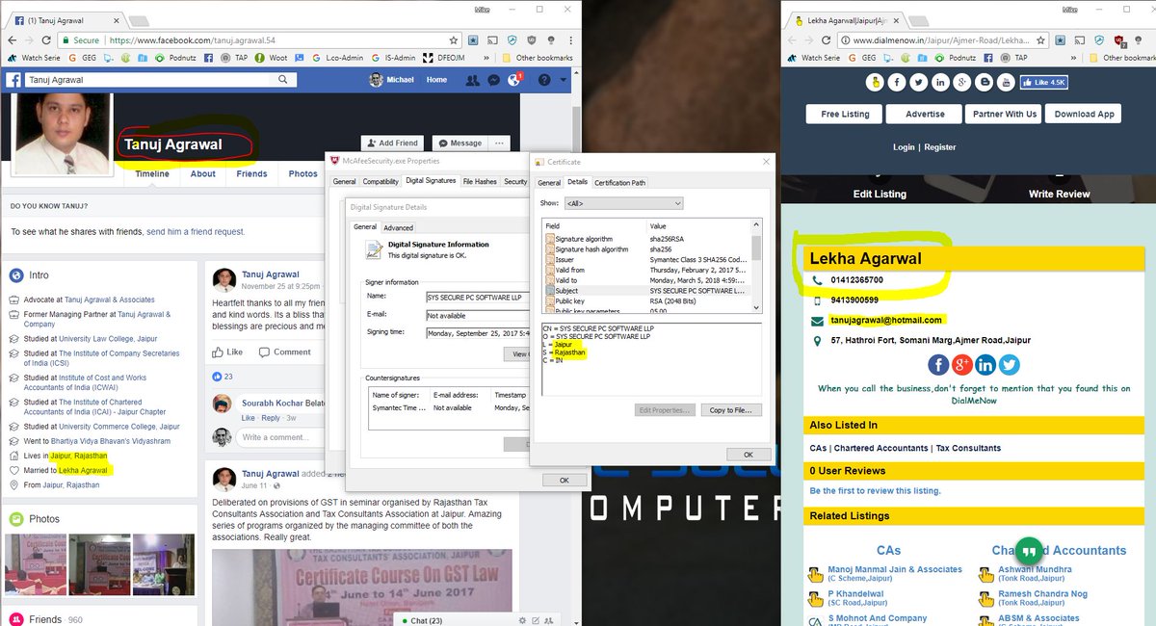Screen dimensions: 1156x626
Task: Bookmark the Facebook page with the star icon
Action: tap(454, 40)
